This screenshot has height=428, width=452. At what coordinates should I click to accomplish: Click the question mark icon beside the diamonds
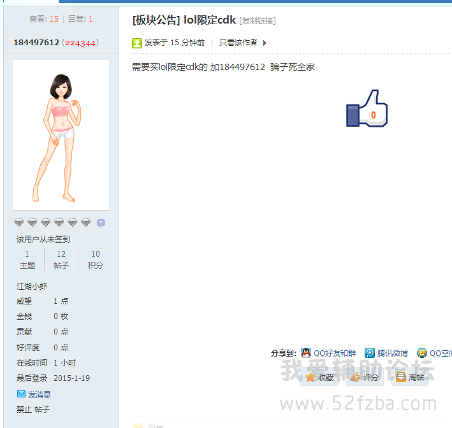101,223
